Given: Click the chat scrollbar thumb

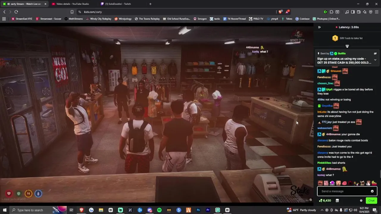Looking at the screenshot, I should (x=380, y=173).
